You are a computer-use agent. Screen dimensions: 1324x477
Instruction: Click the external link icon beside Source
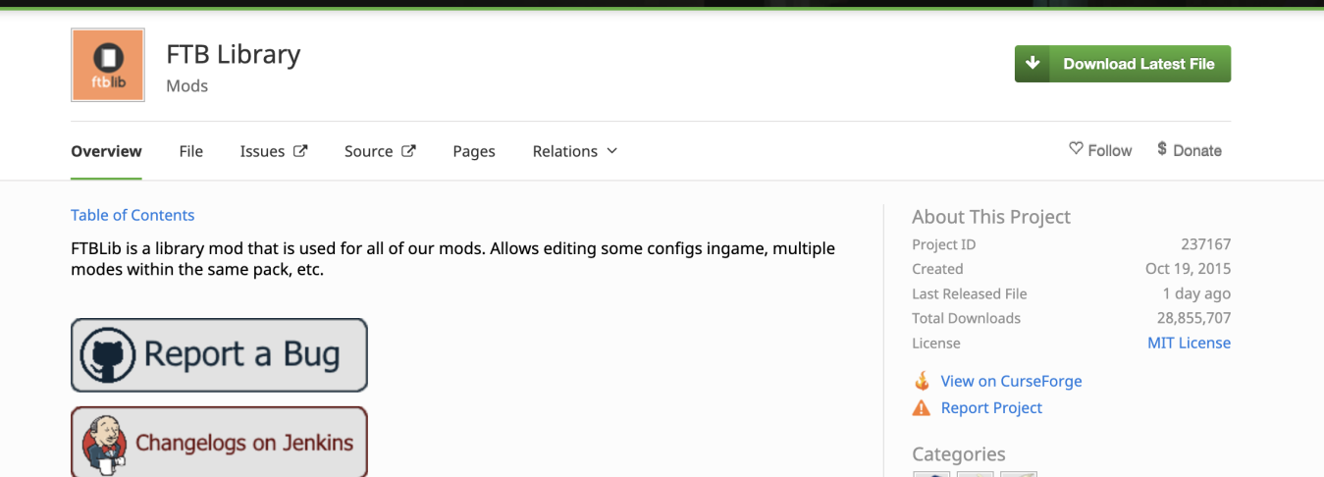coord(408,150)
